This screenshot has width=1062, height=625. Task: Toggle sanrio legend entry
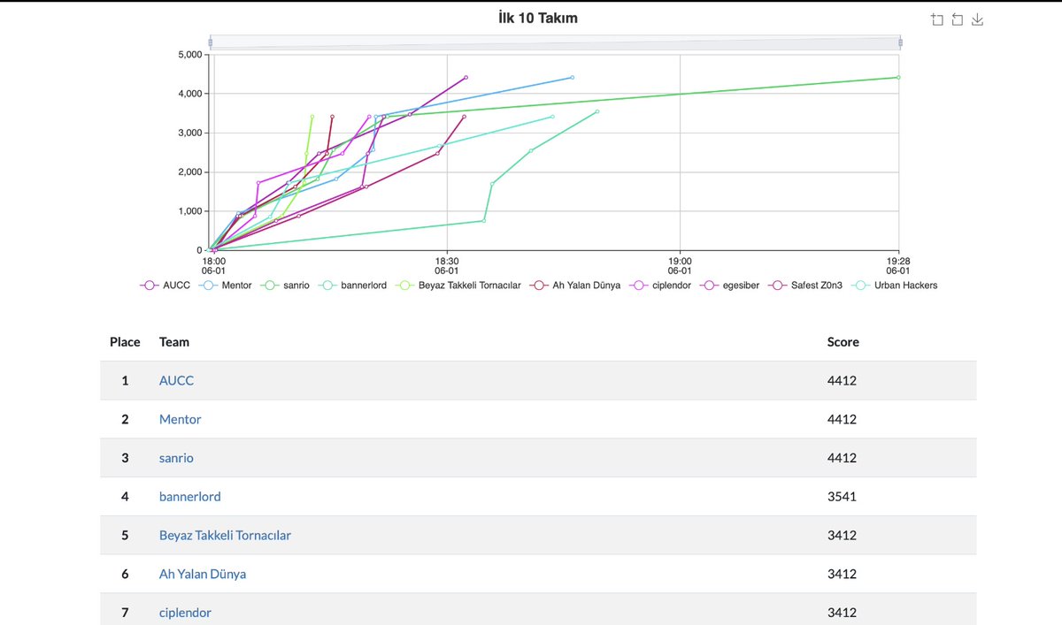coord(286,286)
